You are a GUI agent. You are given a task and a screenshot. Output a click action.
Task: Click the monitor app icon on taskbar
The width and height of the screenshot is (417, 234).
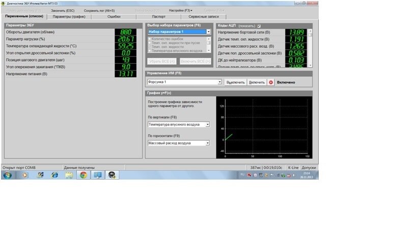click(98, 175)
